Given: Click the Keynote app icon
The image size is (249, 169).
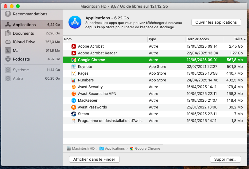Looking at the screenshot, I should tap(73, 67).
